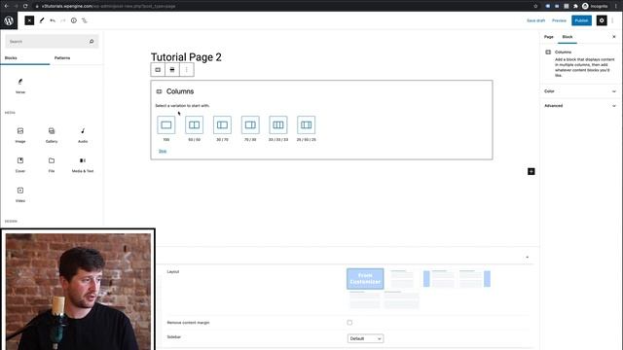Undo the last change
623x350 pixels.
53,20
